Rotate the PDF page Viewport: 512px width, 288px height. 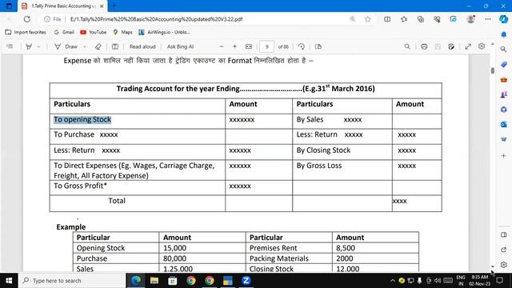coord(302,46)
